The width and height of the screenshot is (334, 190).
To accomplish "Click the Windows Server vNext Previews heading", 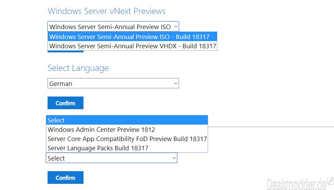I will tap(106, 11).
